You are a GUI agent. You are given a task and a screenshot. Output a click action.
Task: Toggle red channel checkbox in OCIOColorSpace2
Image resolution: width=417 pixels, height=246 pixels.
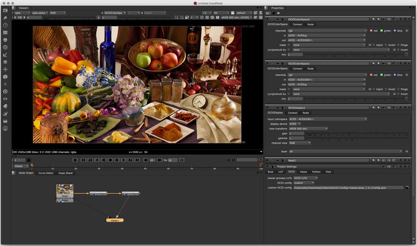[x=371, y=31]
